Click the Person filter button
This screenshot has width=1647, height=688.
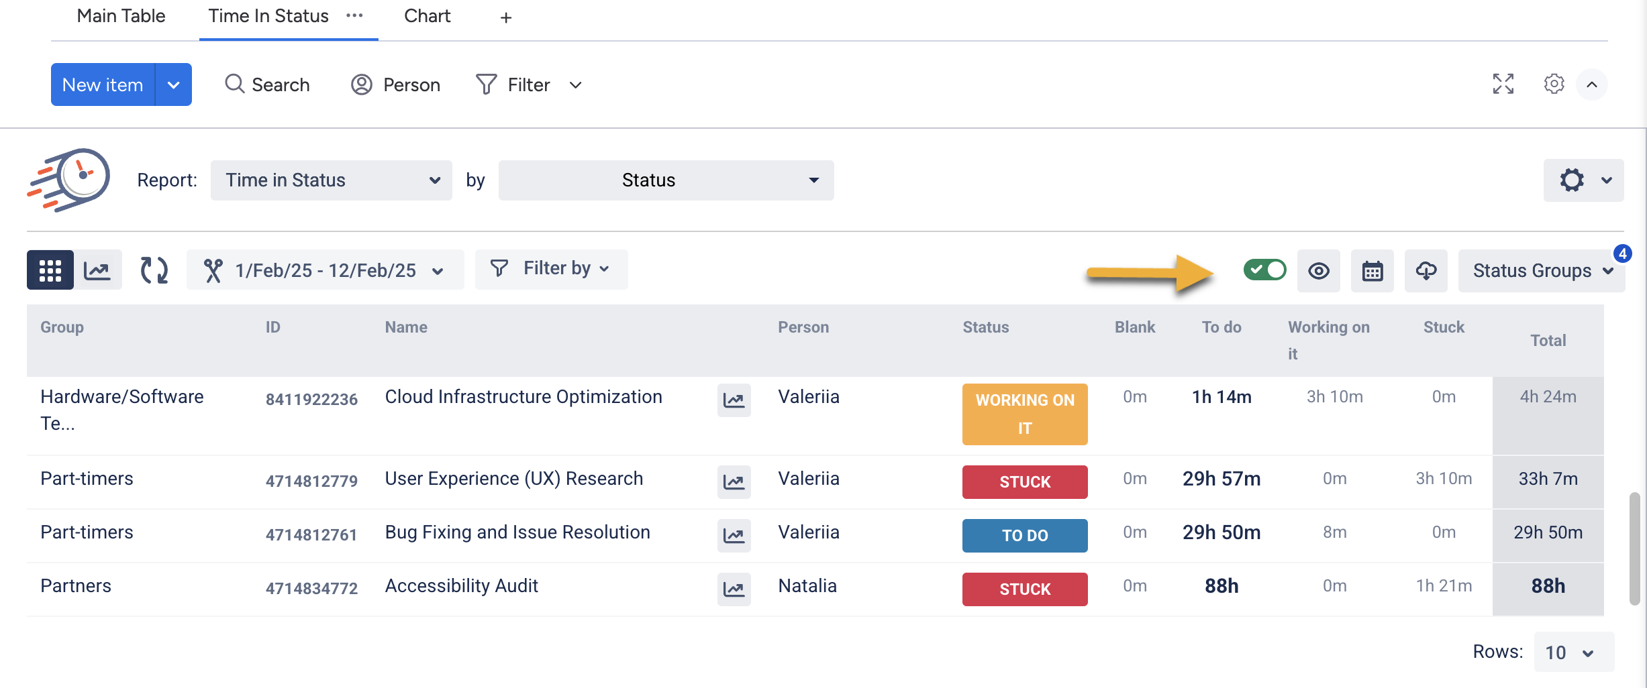click(396, 84)
